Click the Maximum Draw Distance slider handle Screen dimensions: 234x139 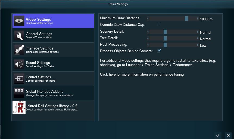pyautogui.click(x=186, y=18)
